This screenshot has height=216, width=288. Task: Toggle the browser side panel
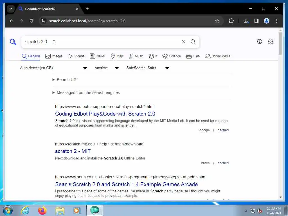coord(256,21)
